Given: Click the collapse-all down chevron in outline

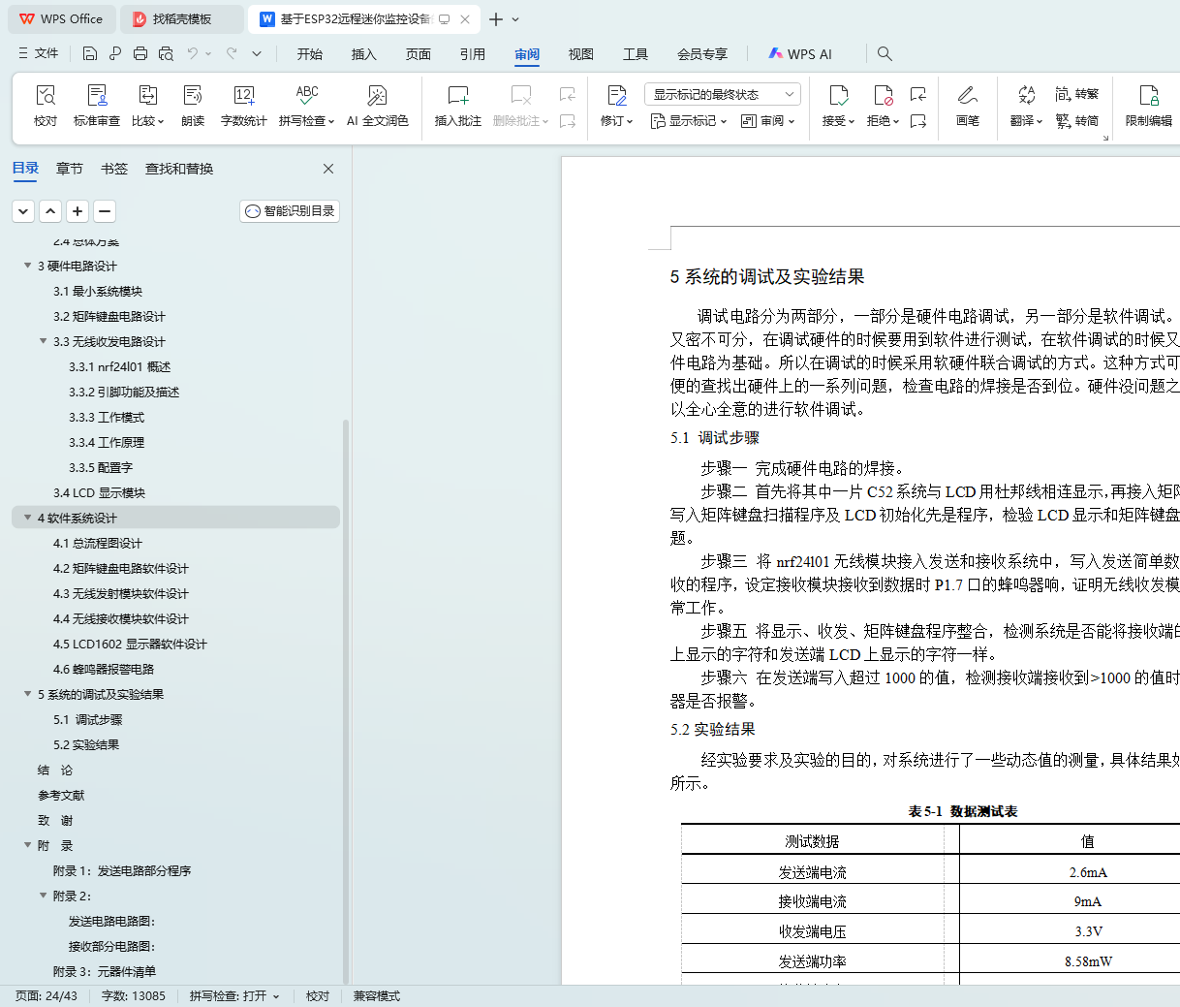Looking at the screenshot, I should tap(23, 211).
